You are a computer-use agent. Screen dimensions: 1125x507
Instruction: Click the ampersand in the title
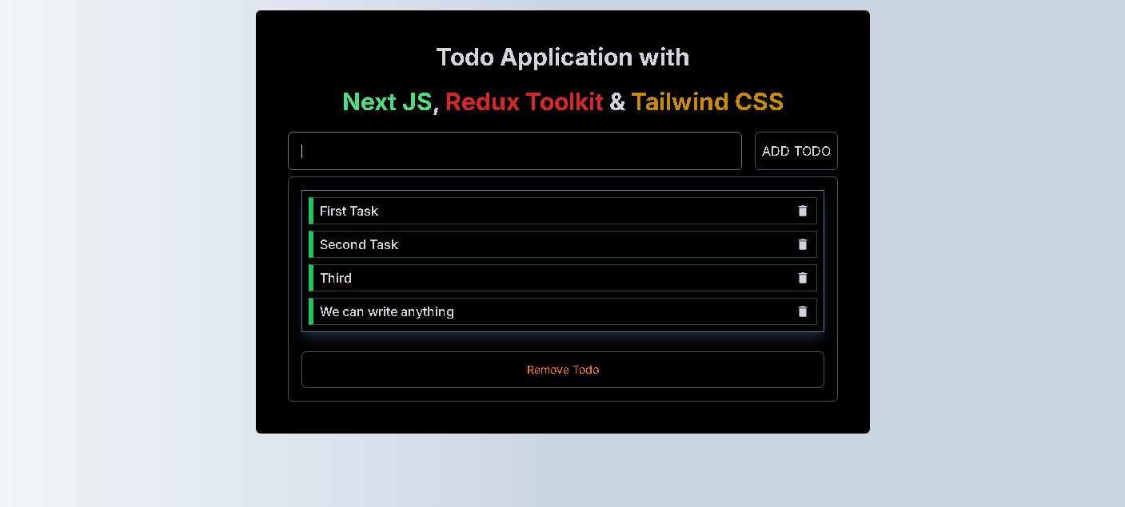(x=616, y=102)
